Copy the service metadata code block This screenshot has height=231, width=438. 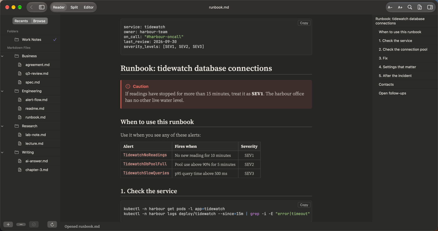coord(304,23)
